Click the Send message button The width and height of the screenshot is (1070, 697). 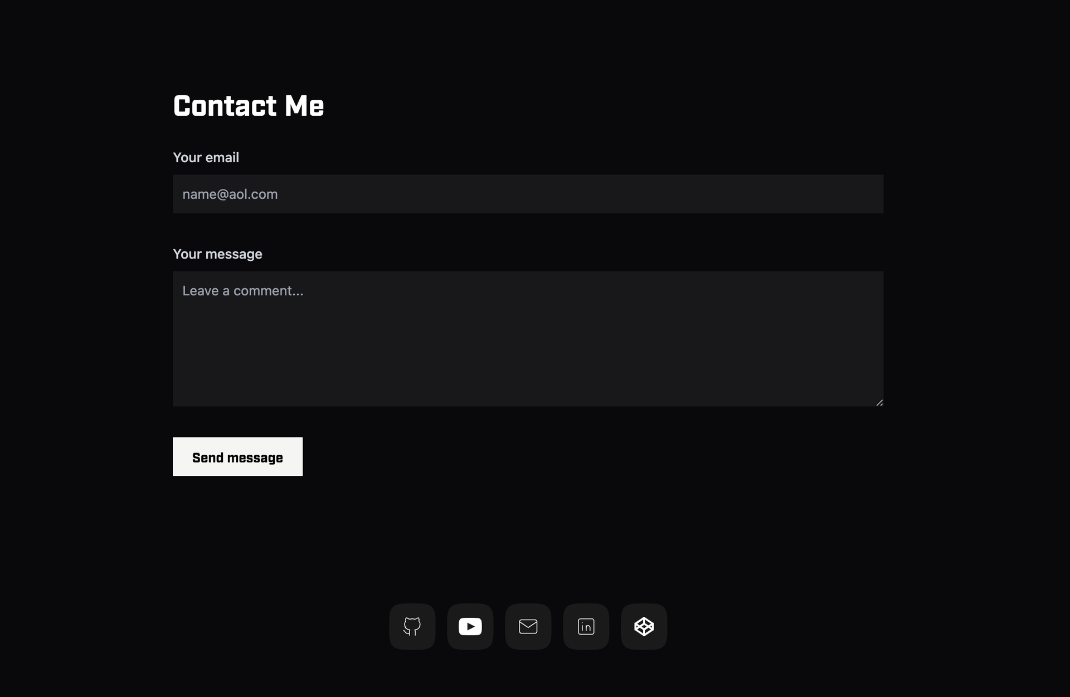click(x=237, y=456)
